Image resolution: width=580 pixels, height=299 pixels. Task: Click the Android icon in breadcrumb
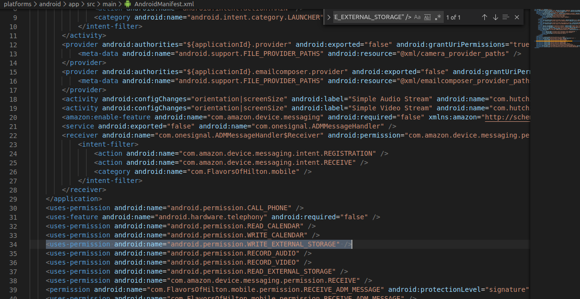(128, 4)
